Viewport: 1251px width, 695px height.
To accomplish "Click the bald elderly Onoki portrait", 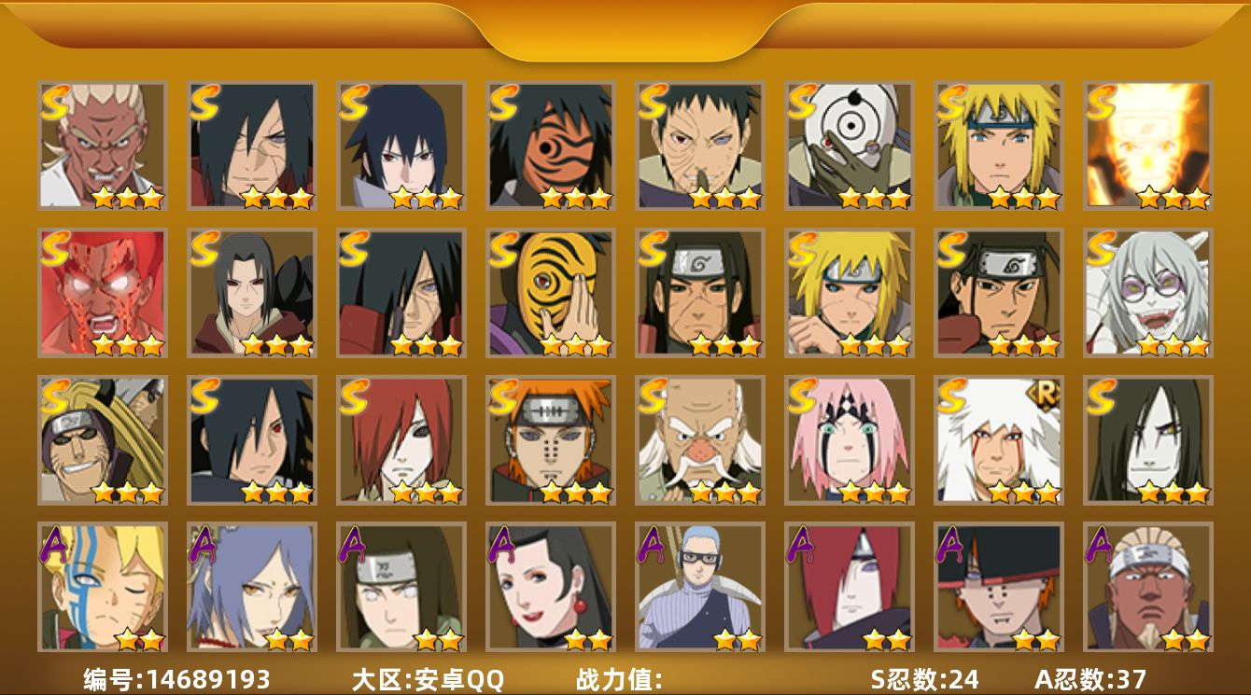I will pyautogui.click(x=699, y=440).
